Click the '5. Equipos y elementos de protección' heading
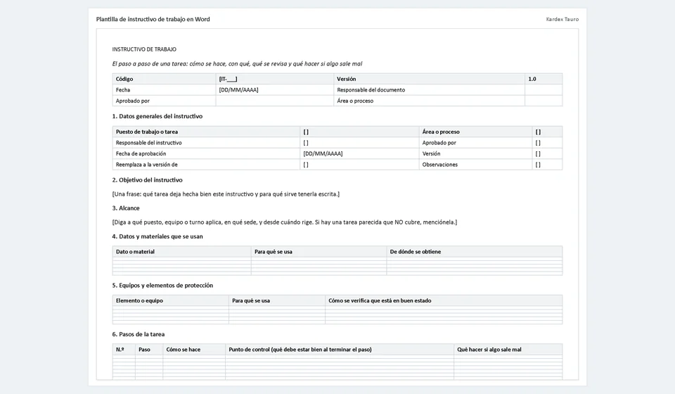The height and width of the screenshot is (394, 675). pos(162,286)
